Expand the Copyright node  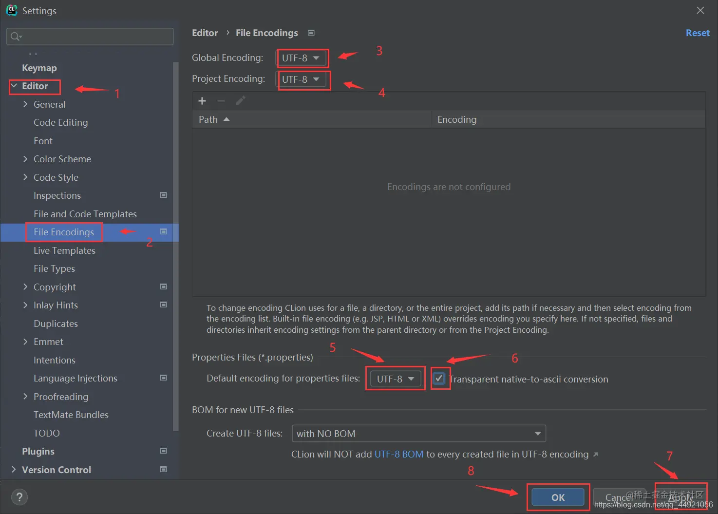25,286
